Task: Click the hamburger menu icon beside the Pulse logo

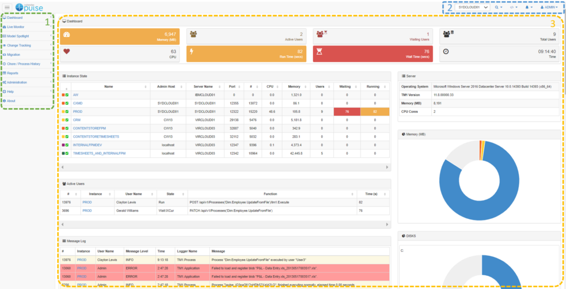Action: point(8,7)
